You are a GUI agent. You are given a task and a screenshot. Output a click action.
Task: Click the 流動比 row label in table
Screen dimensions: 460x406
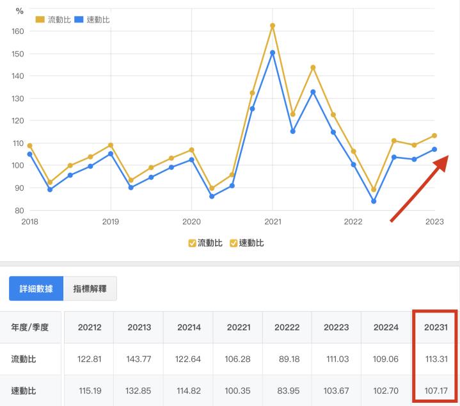pos(23,359)
